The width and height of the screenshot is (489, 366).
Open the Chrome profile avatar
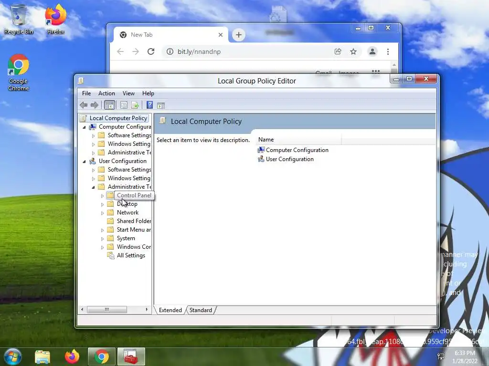pyautogui.click(x=372, y=51)
